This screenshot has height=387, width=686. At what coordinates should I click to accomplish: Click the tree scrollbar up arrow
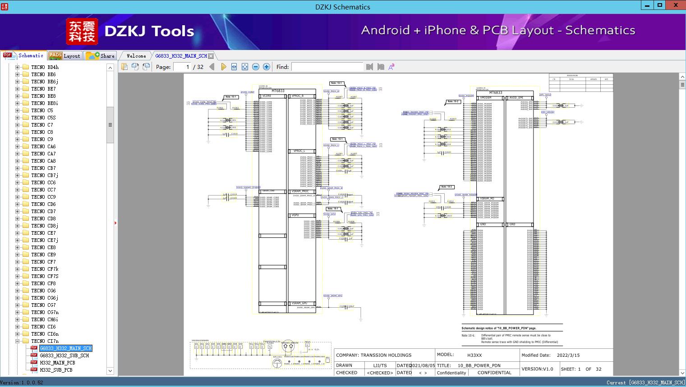pos(110,67)
